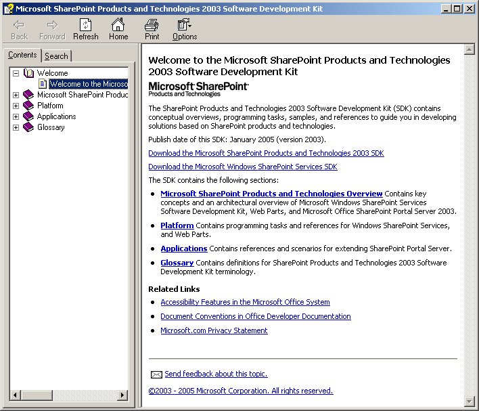479x411 pixels.
Task: Click the purple book icon next to Platform
Action: click(x=28, y=106)
